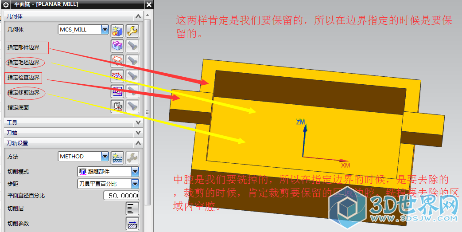
Task: Click the dialog vertical scrollbar thumb
Action: point(148,112)
